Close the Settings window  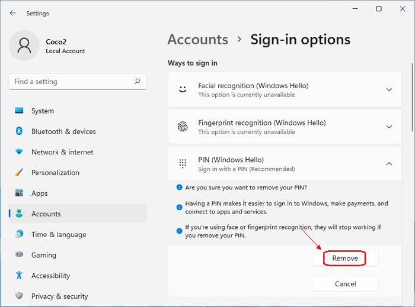[403, 9]
